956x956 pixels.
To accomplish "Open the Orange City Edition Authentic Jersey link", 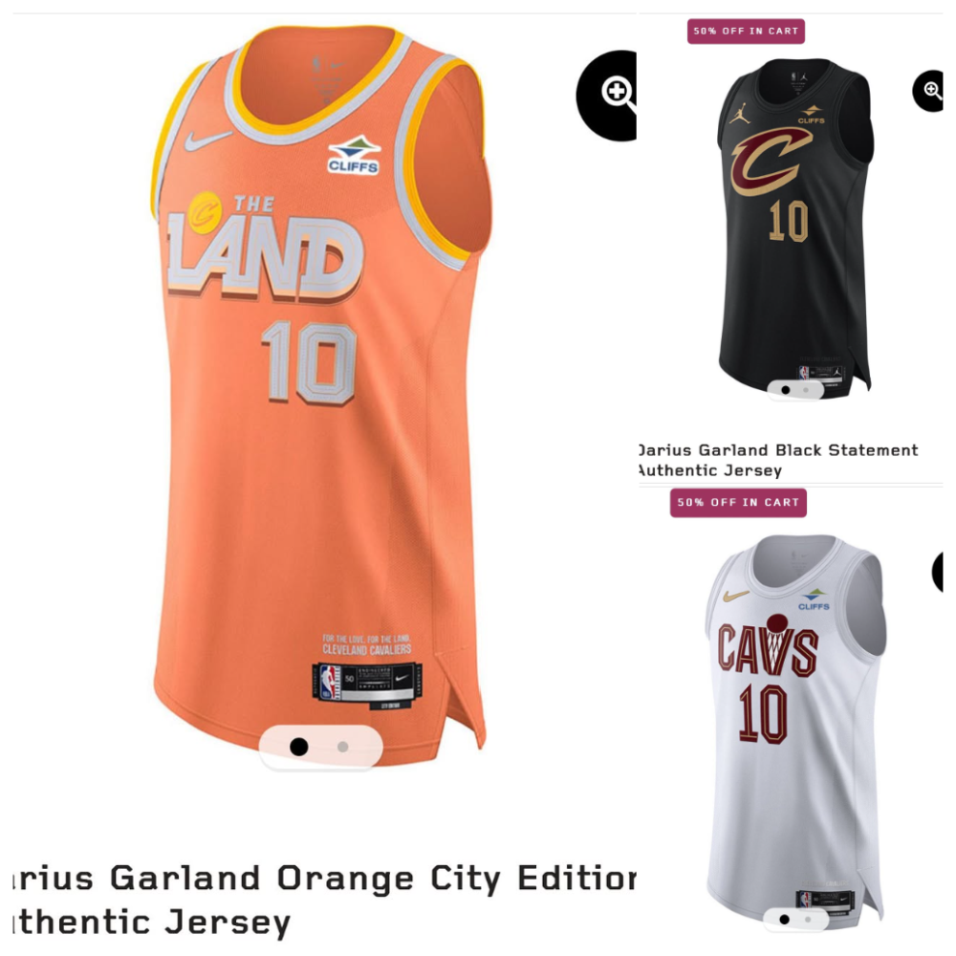I will 324,900.
